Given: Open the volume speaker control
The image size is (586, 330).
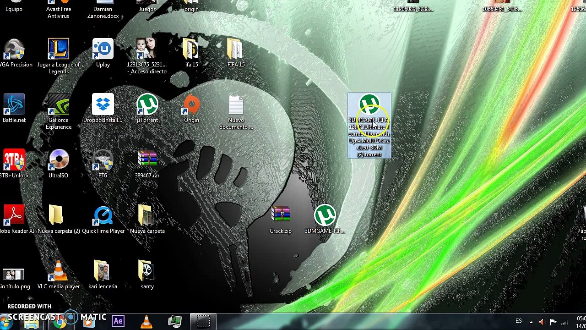Looking at the screenshot, I should coord(542,322).
